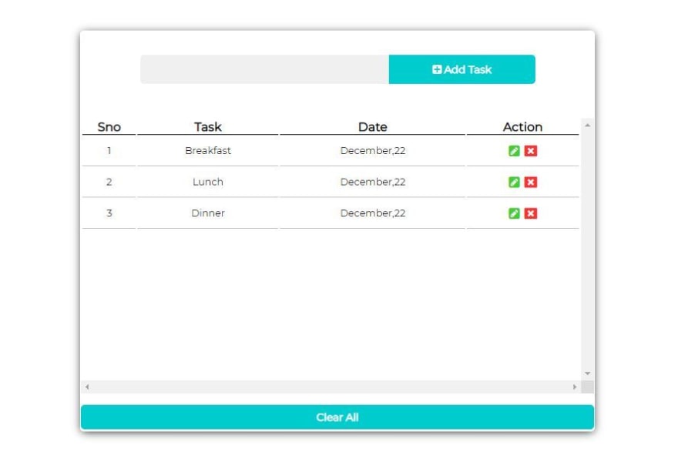Click the date December,22 in Breakfast row

(x=373, y=150)
